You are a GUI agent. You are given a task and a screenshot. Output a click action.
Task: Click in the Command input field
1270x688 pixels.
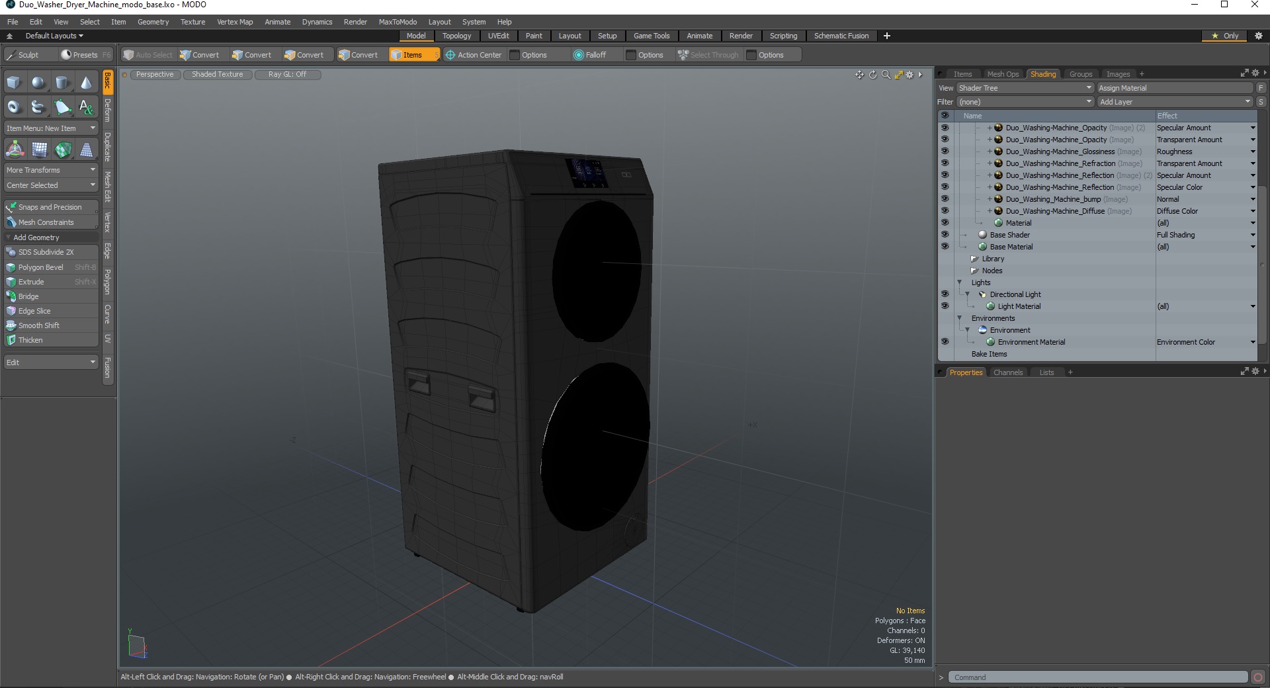(1099, 677)
